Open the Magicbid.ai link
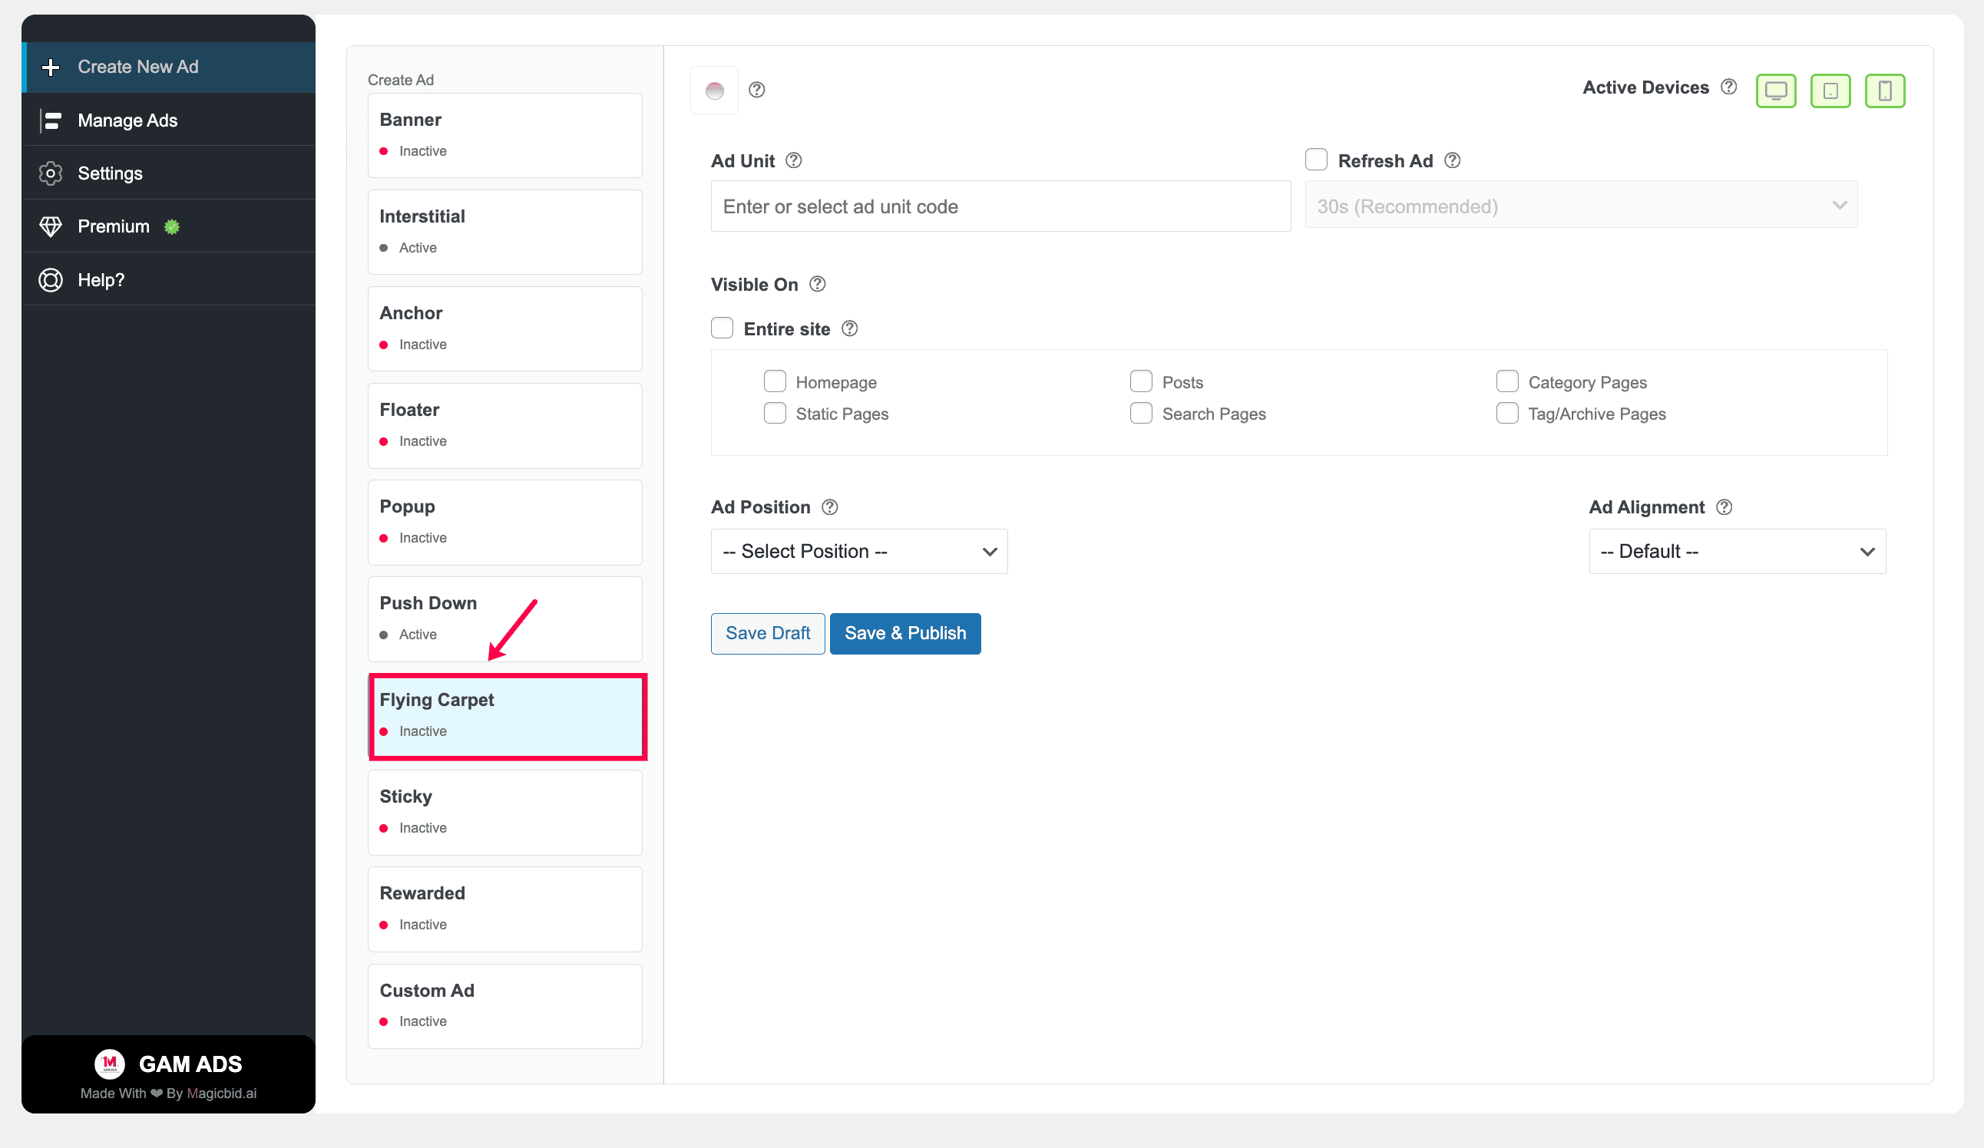This screenshot has width=1984, height=1148. coord(222,1094)
